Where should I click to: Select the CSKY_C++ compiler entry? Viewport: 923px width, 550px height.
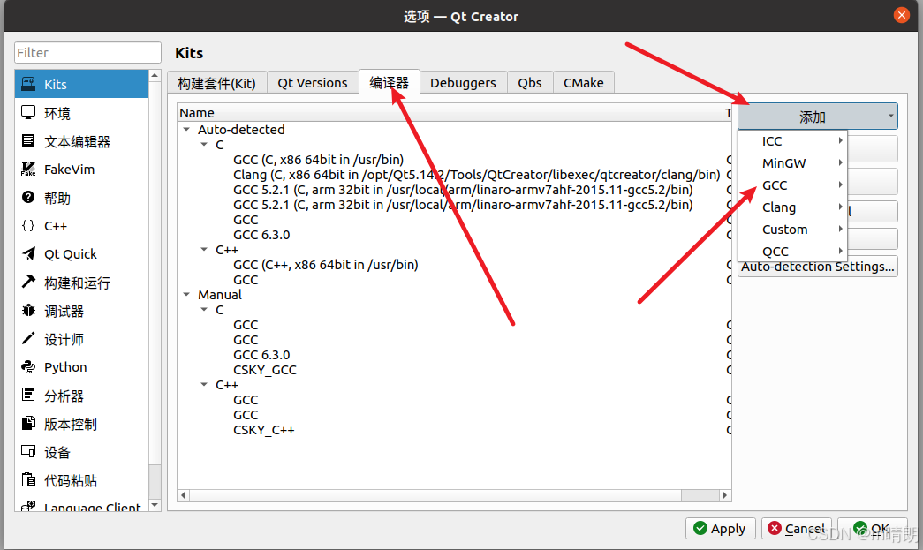pos(264,430)
